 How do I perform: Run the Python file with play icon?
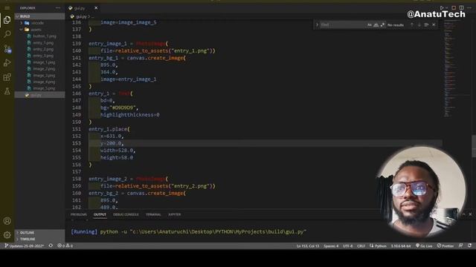tap(442, 8)
